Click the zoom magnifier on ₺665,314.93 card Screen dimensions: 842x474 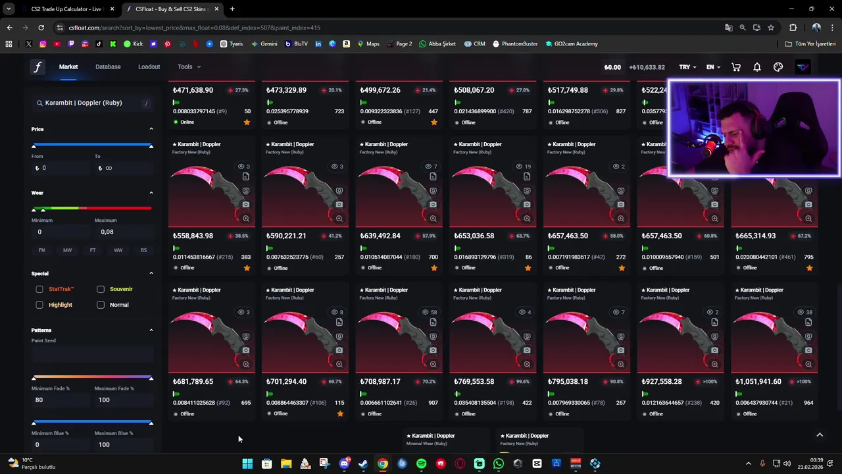pos(808,219)
